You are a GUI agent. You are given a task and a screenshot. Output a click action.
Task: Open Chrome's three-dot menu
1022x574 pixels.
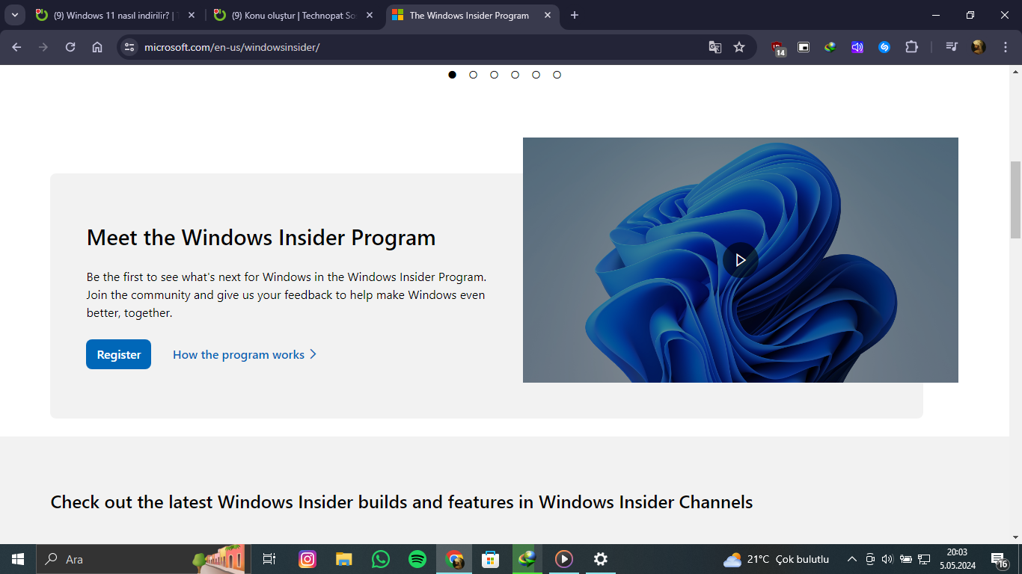pyautogui.click(x=1005, y=47)
